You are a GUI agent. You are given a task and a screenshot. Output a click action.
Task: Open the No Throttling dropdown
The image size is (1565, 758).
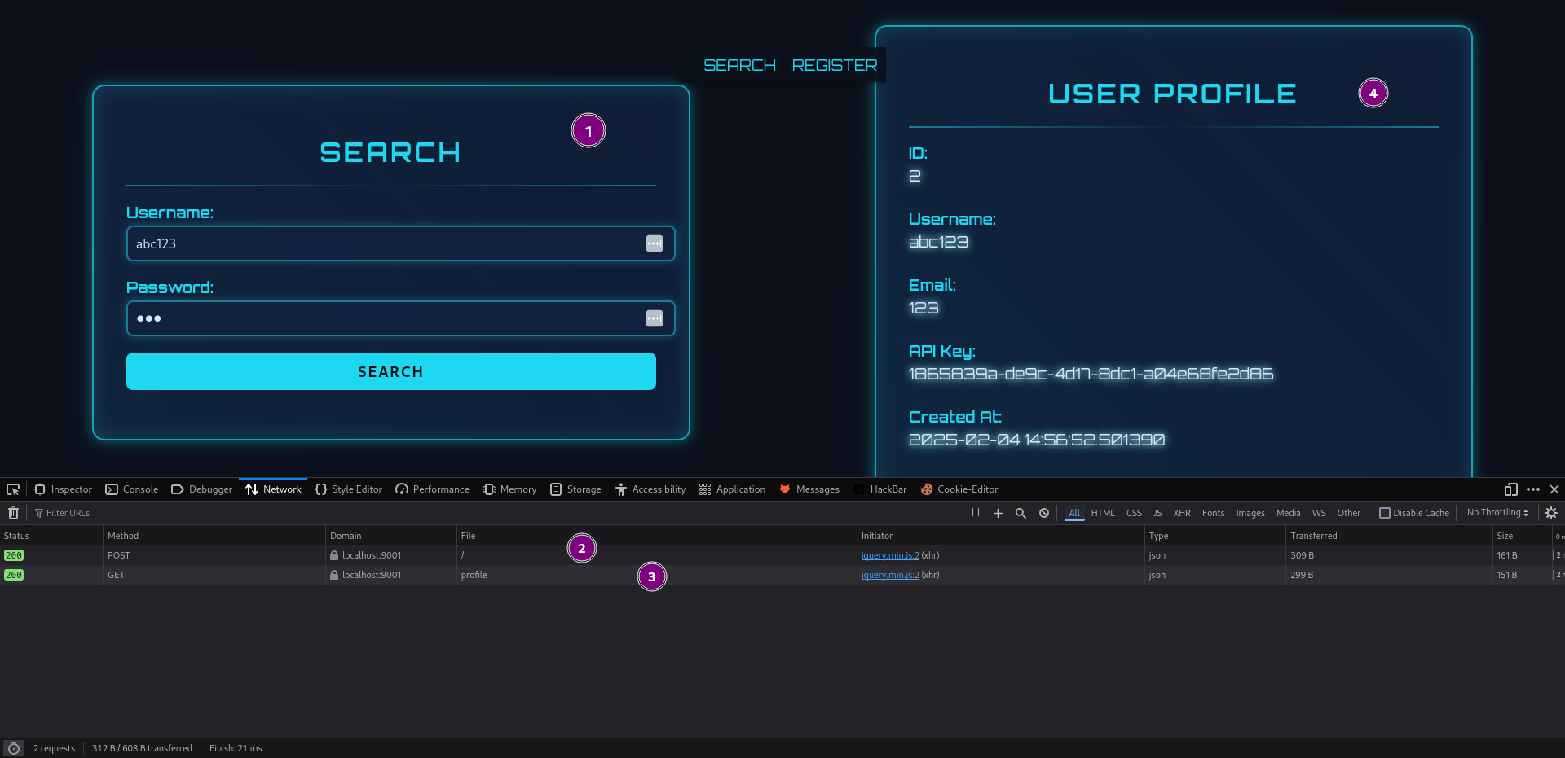pyautogui.click(x=1497, y=513)
